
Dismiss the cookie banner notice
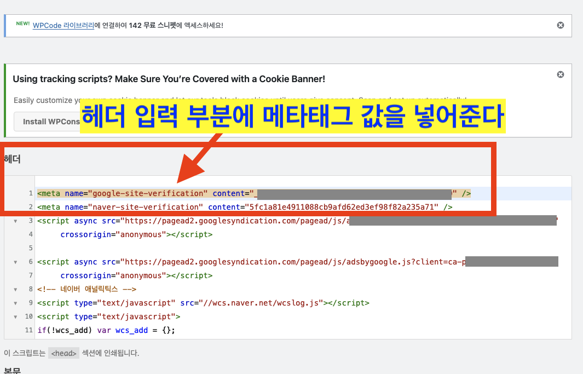560,74
